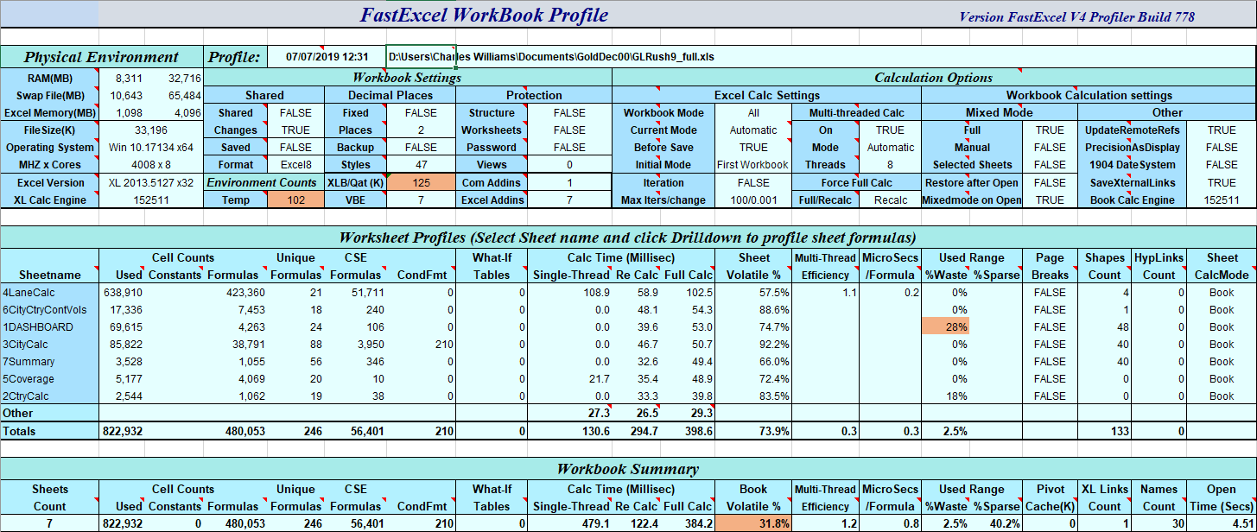Screen dimensions: 1257x532
Task: Select the "7Summary" sheet name
Action: 49,361
